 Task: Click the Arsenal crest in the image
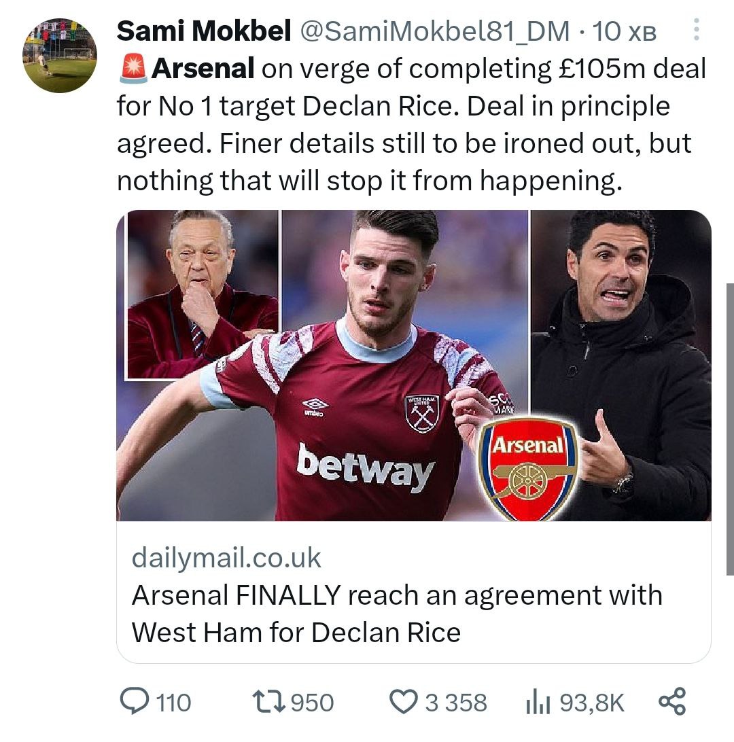point(528,467)
